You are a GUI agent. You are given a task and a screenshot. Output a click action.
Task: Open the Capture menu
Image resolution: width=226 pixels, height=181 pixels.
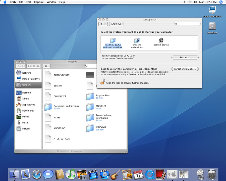click(39, 2)
